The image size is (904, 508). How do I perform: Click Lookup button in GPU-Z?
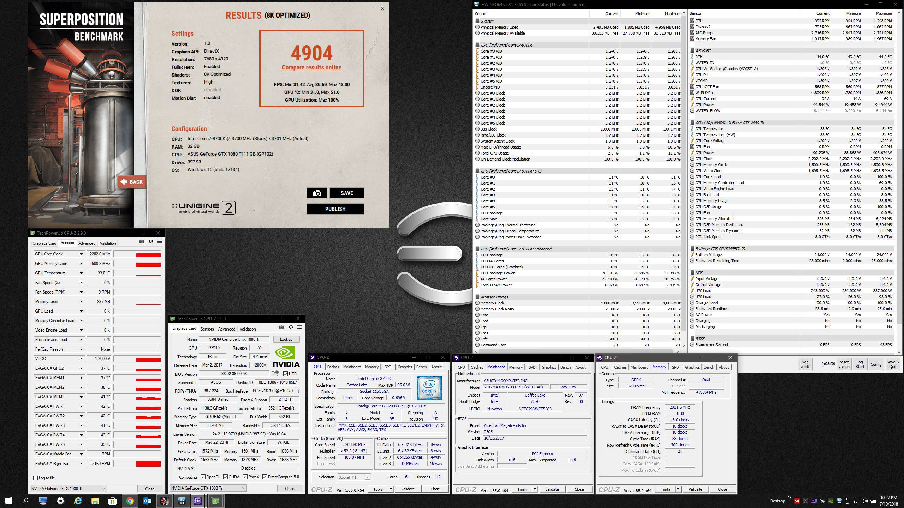[x=286, y=339]
